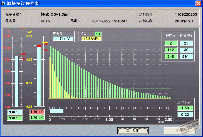The image size is (203, 137).
Task: Click the program number 3015
Action: (x=45, y=21)
